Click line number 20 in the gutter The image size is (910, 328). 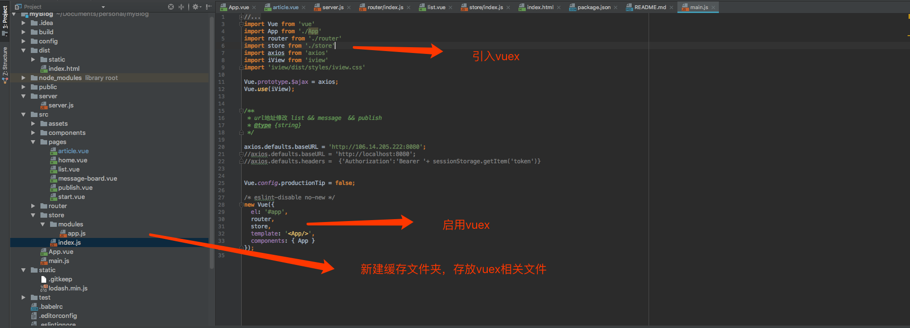point(221,147)
